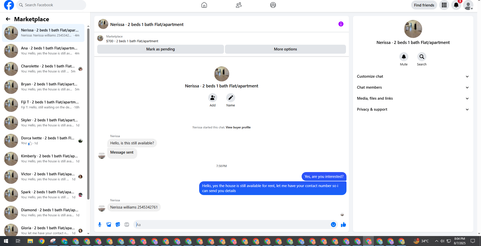Open taskbar volume control

(x=442, y=241)
